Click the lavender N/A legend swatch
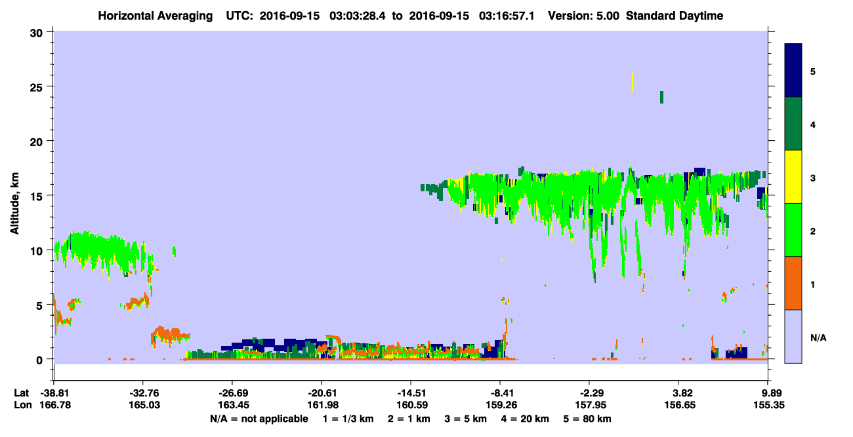This screenshot has height=437, width=853. tap(793, 336)
